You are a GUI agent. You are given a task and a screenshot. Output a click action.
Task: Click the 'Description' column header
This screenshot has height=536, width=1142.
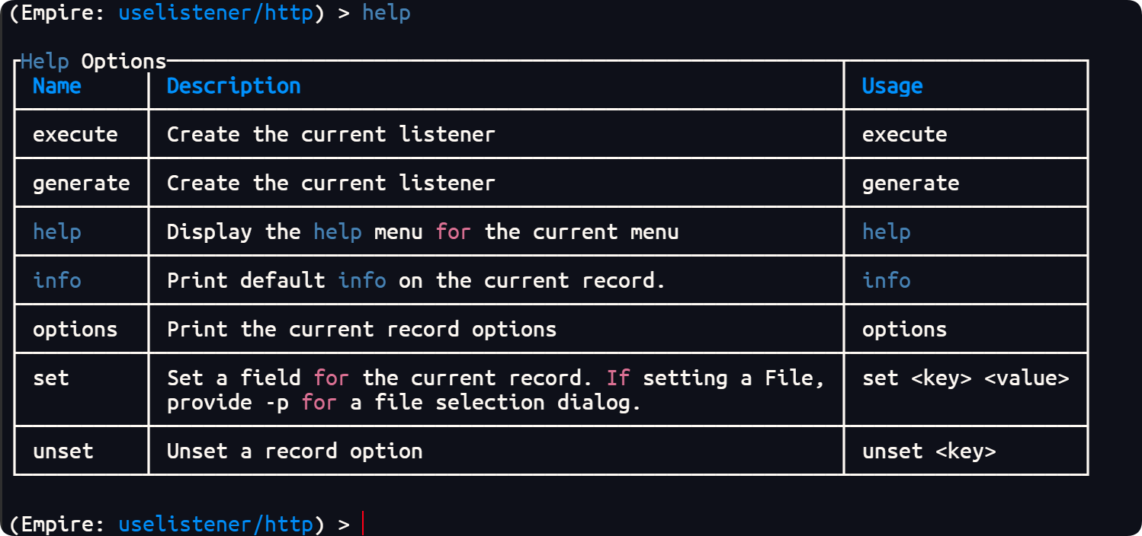coord(234,86)
